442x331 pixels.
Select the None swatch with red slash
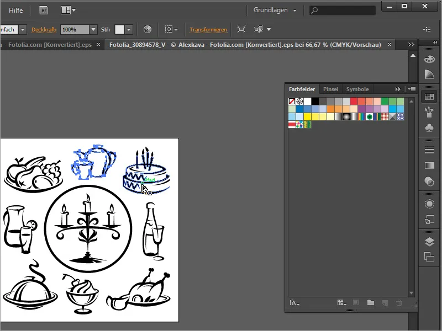[292, 101]
